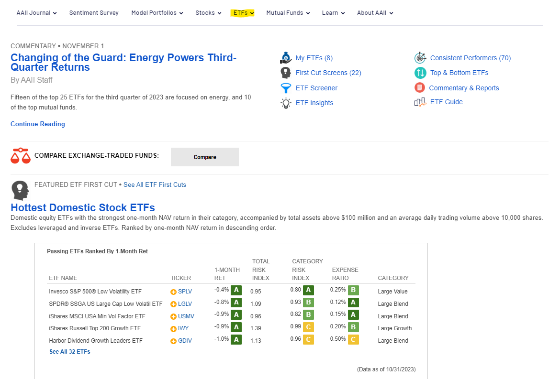
Task: Open the USMV ticker link
Action: (186, 316)
